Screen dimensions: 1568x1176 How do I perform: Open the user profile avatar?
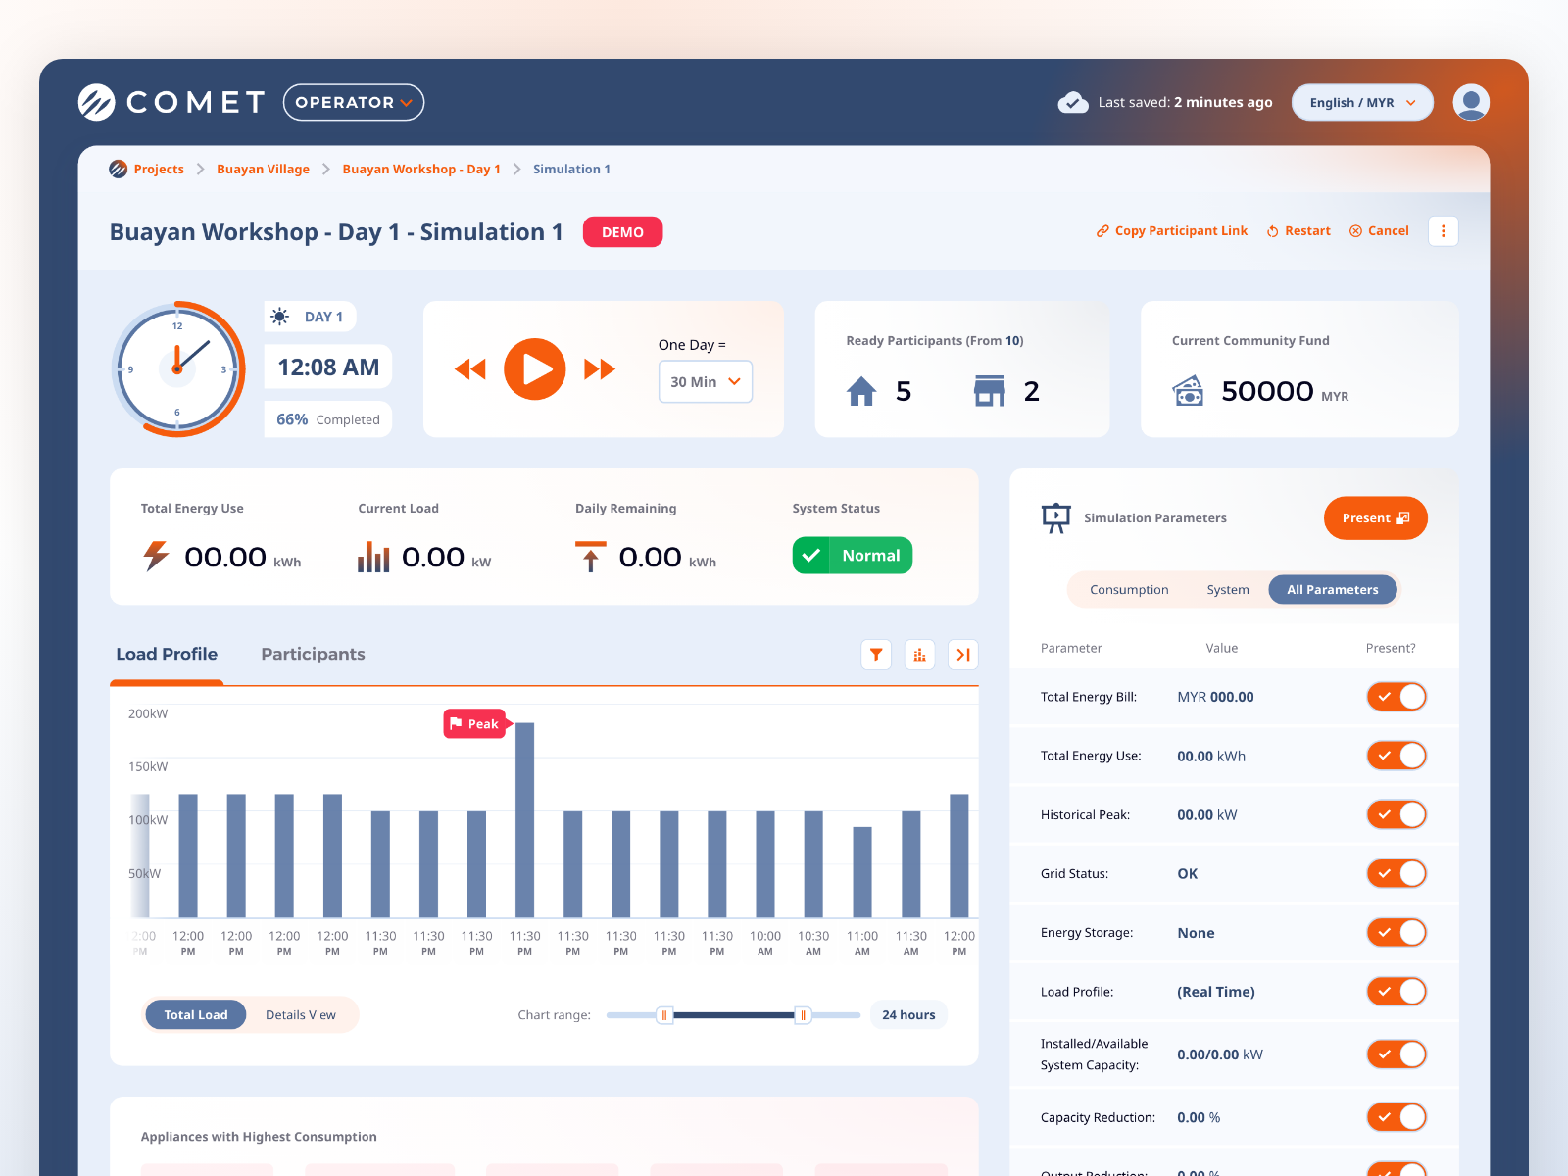(1471, 102)
